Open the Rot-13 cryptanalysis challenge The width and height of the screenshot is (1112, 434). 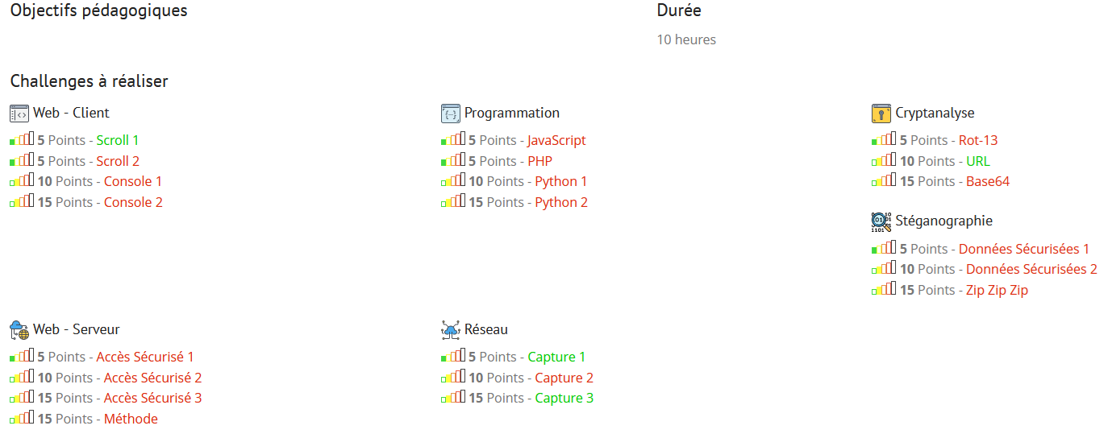[x=977, y=140]
